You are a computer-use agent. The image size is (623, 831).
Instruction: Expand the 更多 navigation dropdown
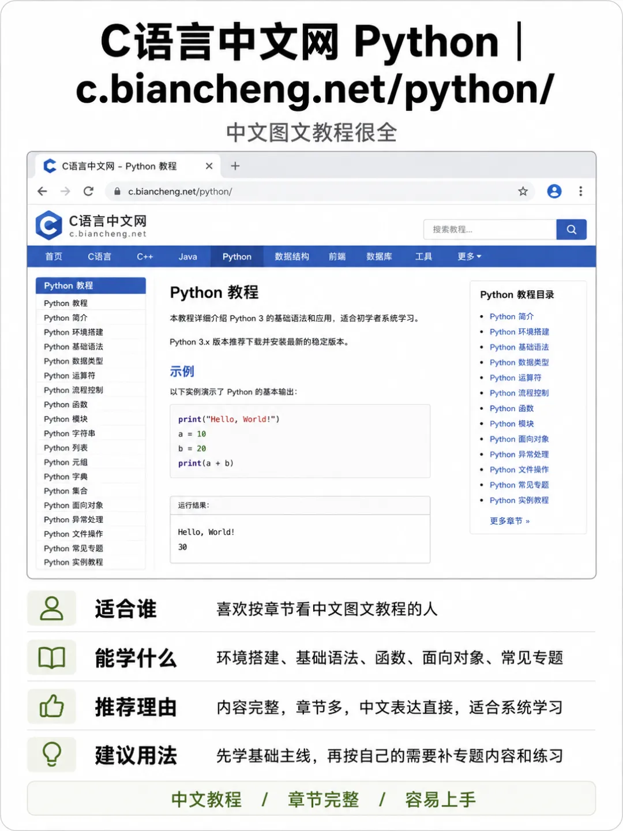point(469,256)
